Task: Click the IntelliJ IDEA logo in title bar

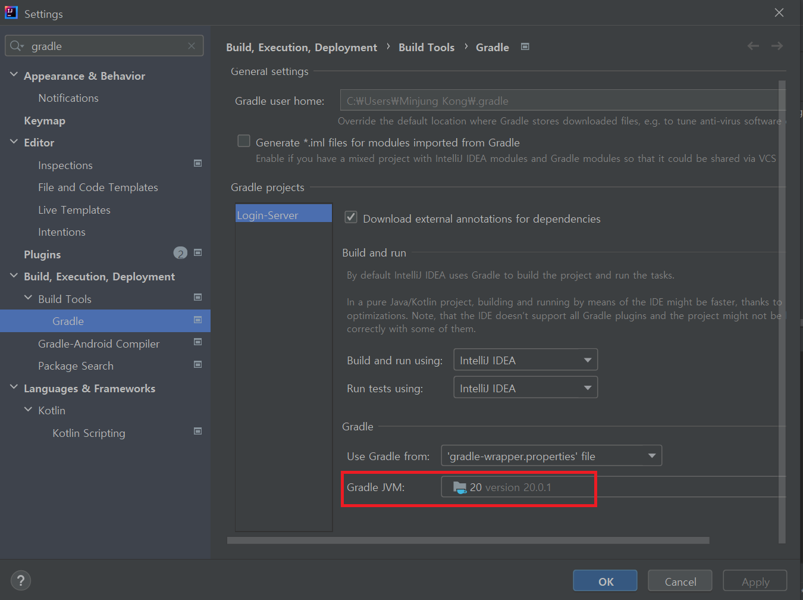Action: coord(11,12)
